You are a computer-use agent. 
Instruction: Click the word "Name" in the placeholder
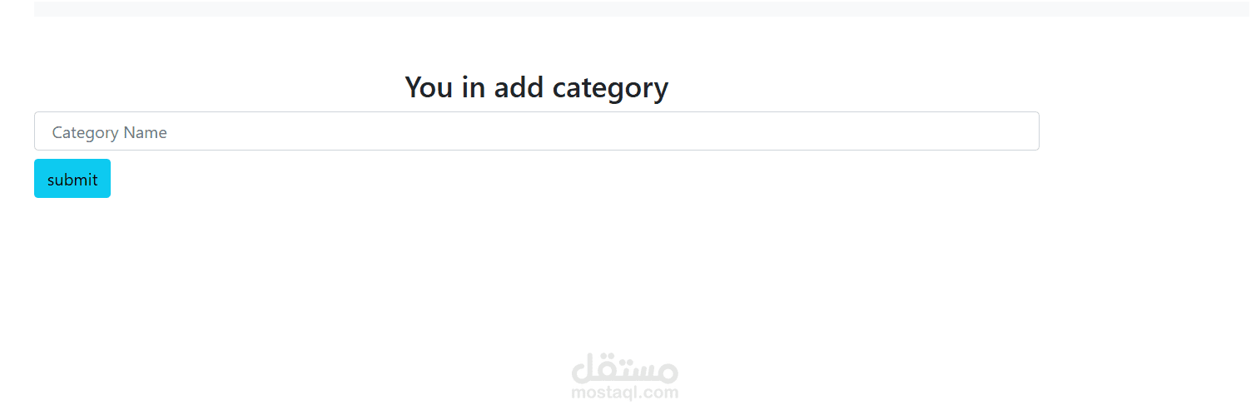146,132
